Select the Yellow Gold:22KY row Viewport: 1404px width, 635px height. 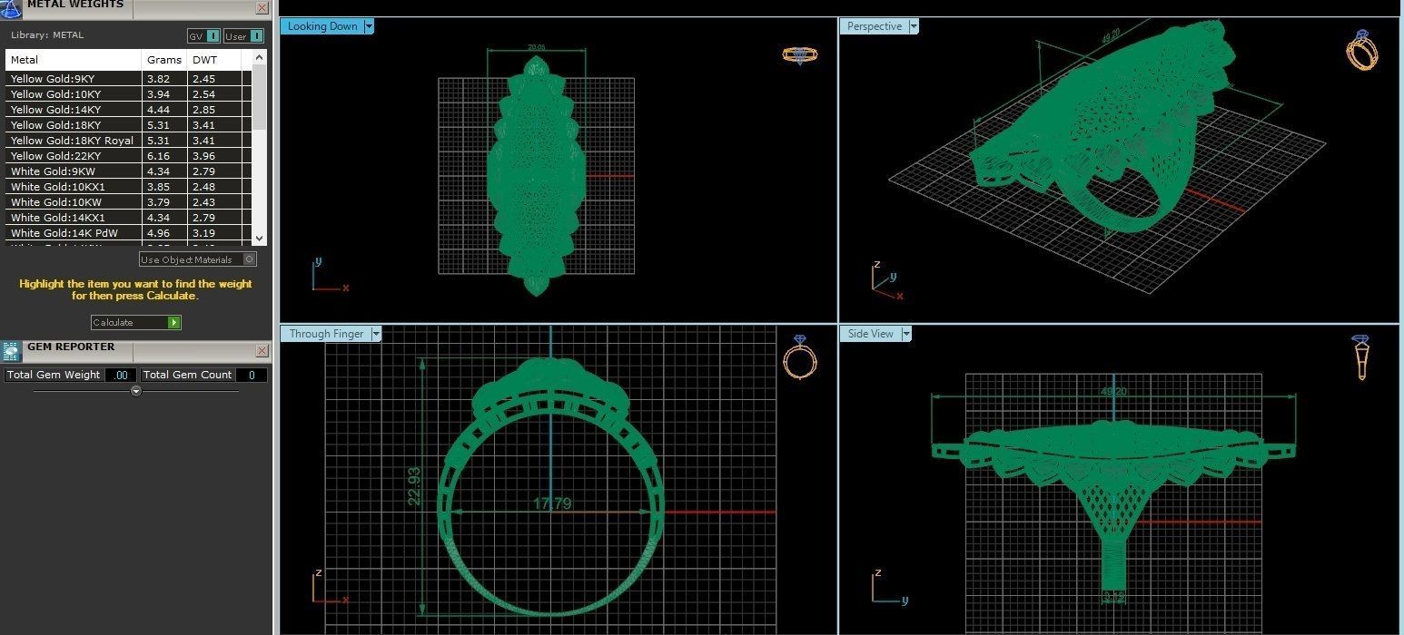point(129,156)
